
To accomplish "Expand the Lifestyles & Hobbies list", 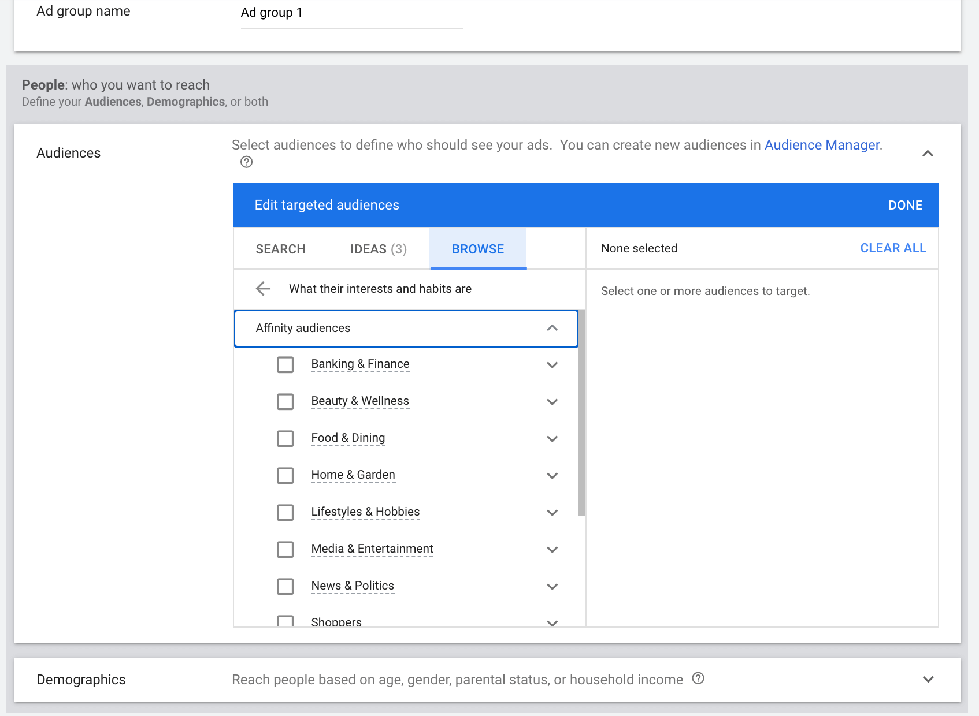I will pos(552,512).
